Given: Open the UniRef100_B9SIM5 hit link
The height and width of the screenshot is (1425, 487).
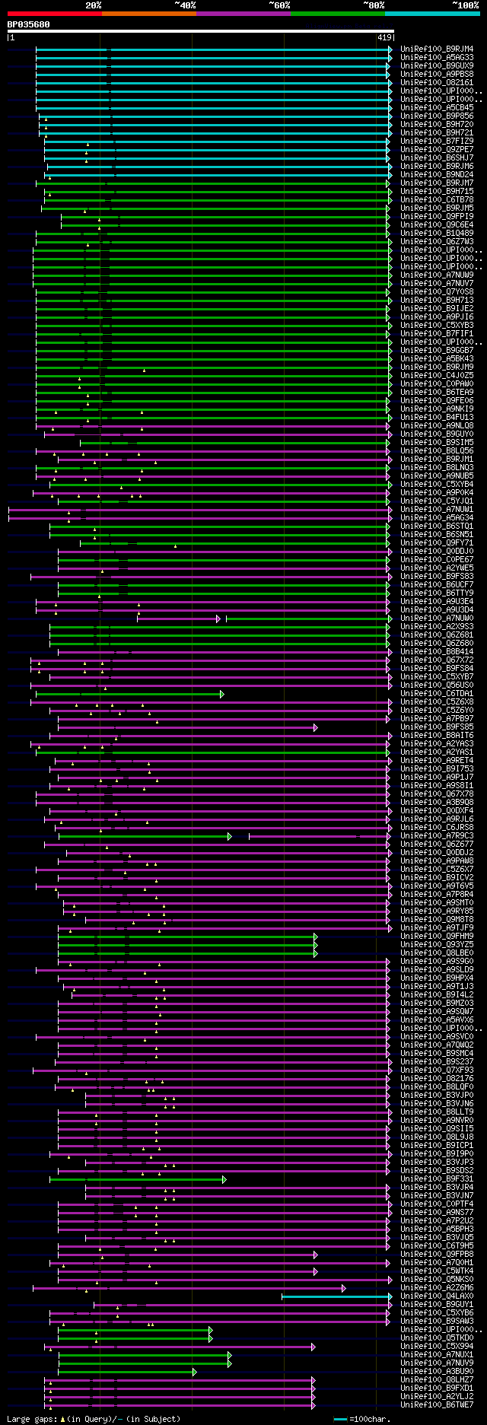Looking at the screenshot, I should click(437, 443).
